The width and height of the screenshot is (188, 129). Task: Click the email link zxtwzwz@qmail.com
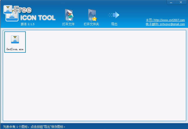coord(172,24)
